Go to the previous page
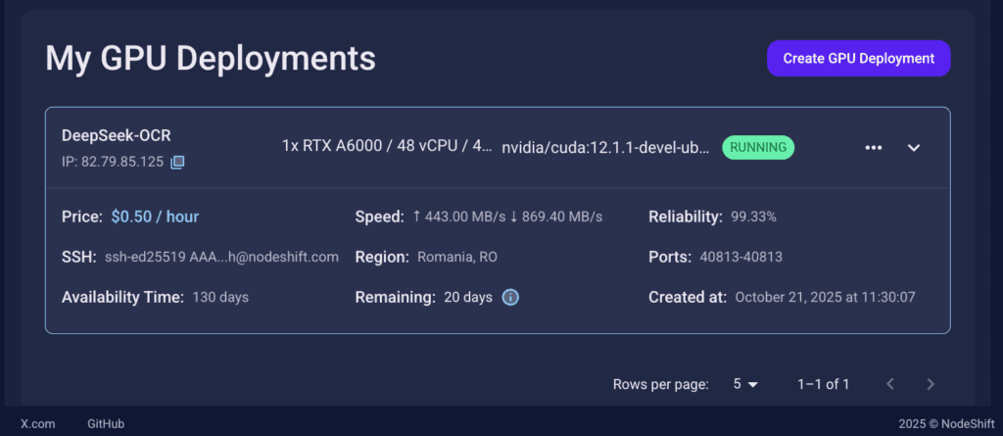1003x436 pixels. pyautogui.click(x=889, y=384)
